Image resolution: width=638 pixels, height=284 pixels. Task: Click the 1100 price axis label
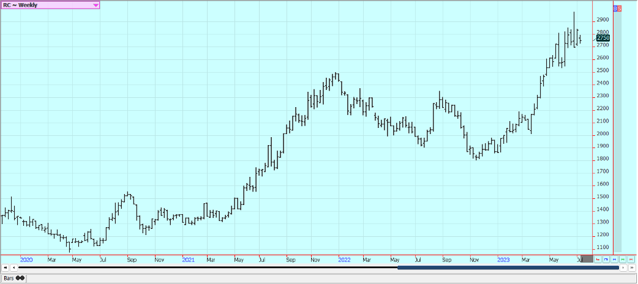[603, 248]
